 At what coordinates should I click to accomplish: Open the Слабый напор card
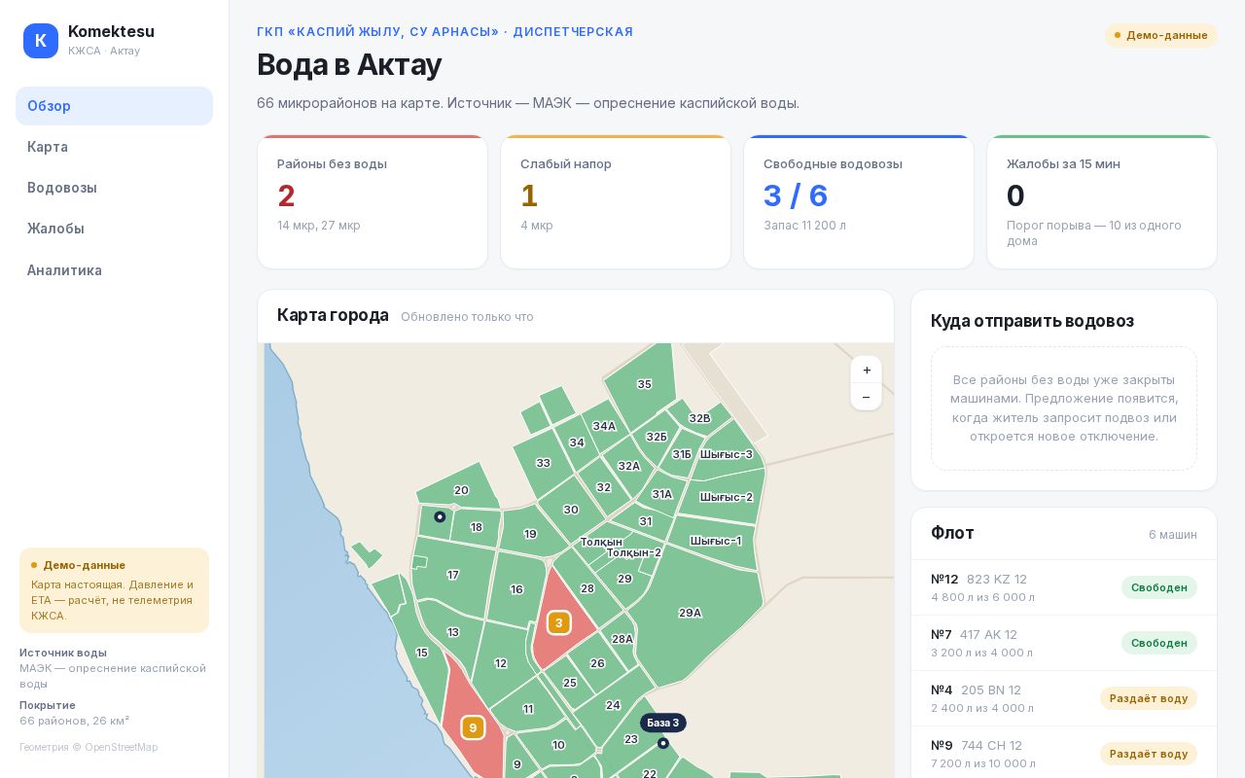click(616, 201)
